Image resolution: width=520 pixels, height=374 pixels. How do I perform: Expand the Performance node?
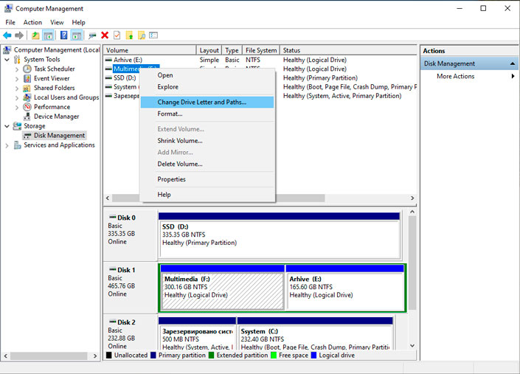pyautogui.click(x=17, y=108)
